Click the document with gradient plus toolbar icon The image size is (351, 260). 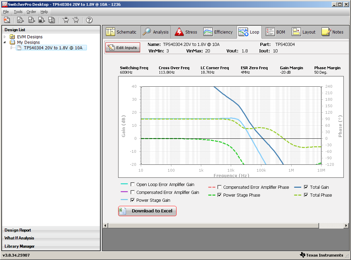[42, 20]
